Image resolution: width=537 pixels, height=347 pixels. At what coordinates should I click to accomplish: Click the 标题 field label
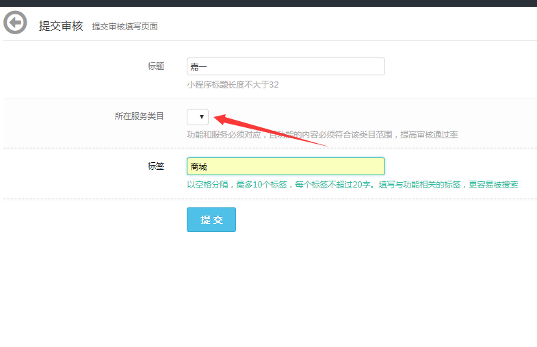155,66
